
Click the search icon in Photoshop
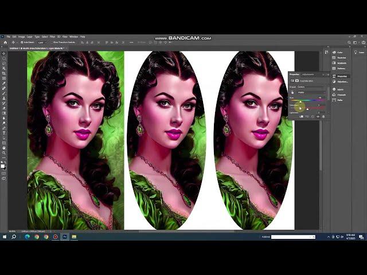coord(349,42)
